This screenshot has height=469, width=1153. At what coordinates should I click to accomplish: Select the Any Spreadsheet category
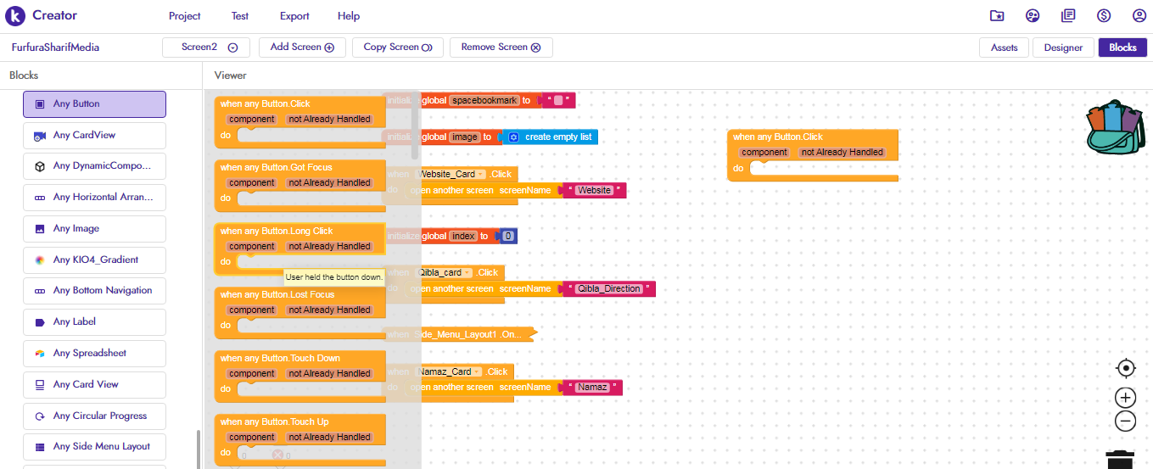pos(94,354)
